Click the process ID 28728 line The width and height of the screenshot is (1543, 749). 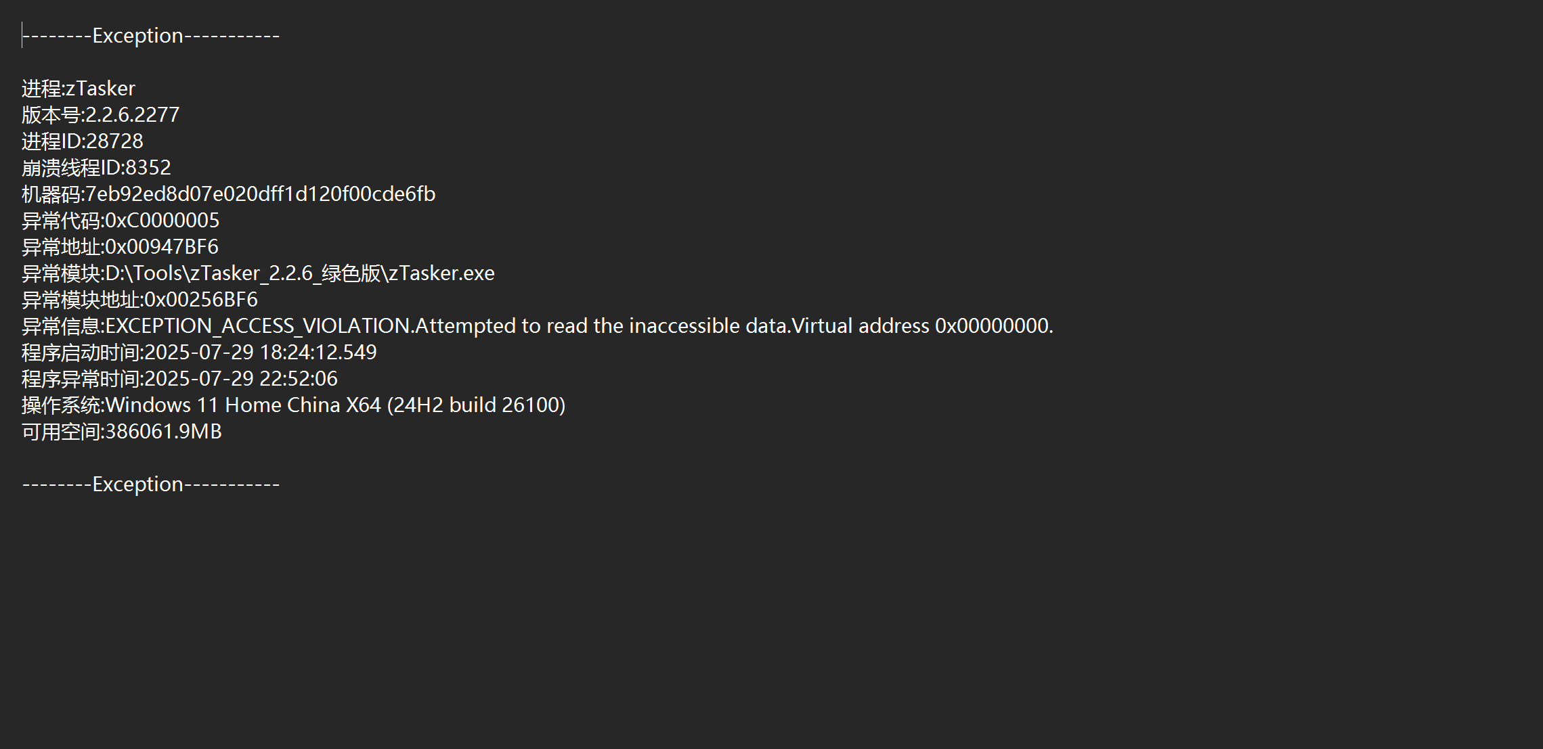(83, 141)
